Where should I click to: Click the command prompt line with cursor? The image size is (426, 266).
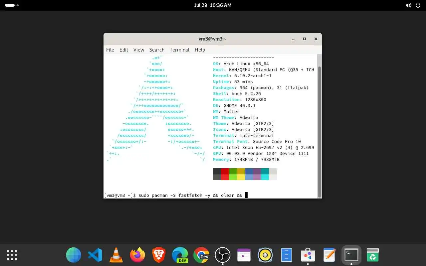176,195
